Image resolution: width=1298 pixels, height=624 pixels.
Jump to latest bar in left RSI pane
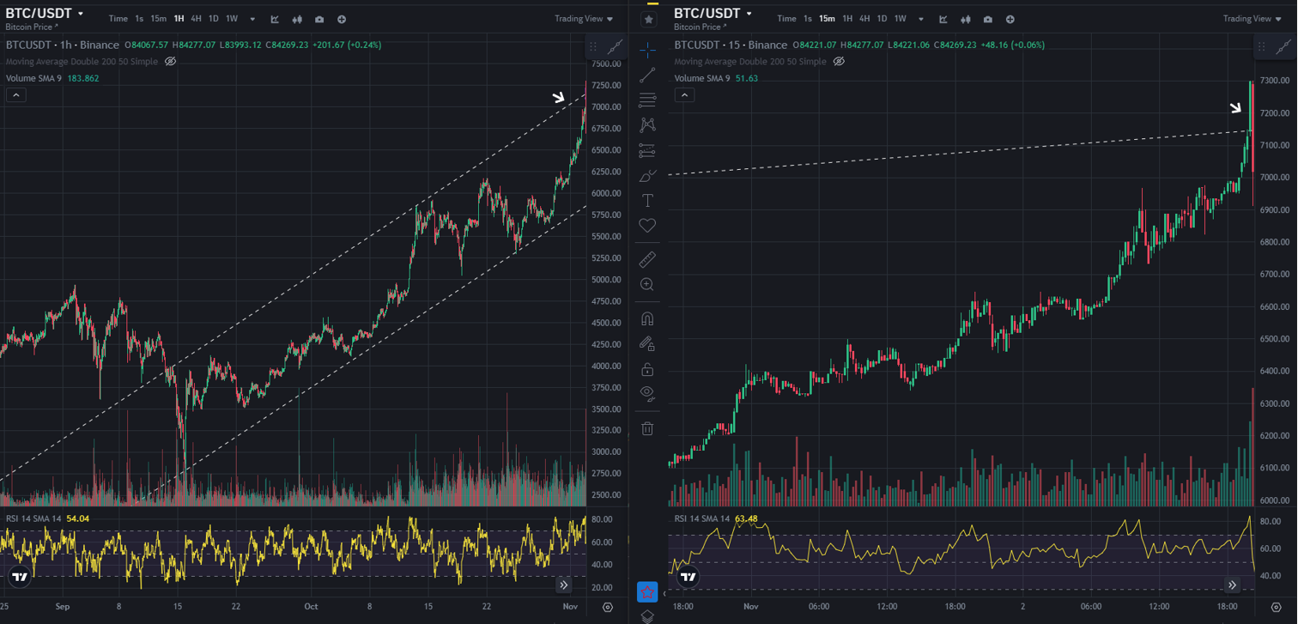(563, 585)
